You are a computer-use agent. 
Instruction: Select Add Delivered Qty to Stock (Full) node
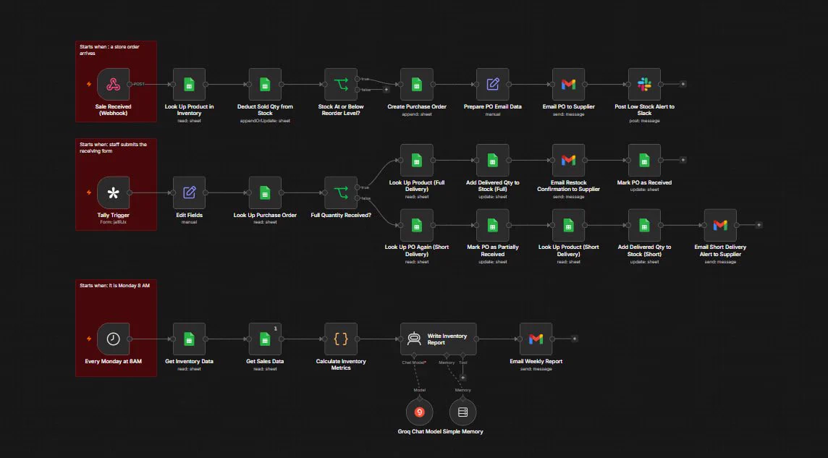pyautogui.click(x=493, y=161)
